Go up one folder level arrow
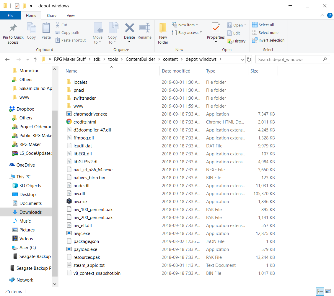The height and width of the screenshot is (296, 334). tap(35, 60)
